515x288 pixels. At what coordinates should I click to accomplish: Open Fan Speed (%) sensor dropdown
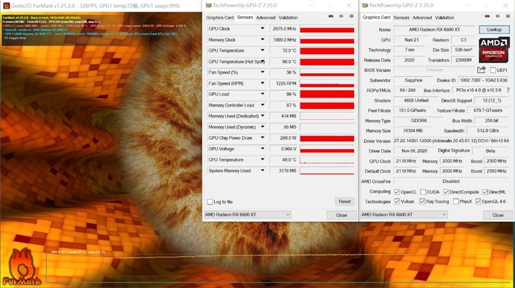263,72
